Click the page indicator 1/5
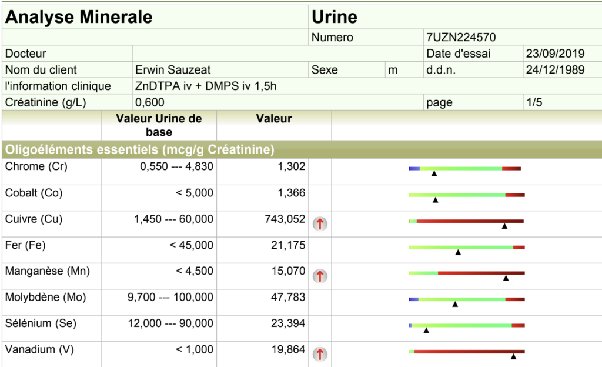Image resolution: width=602 pixels, height=367 pixels. (534, 102)
